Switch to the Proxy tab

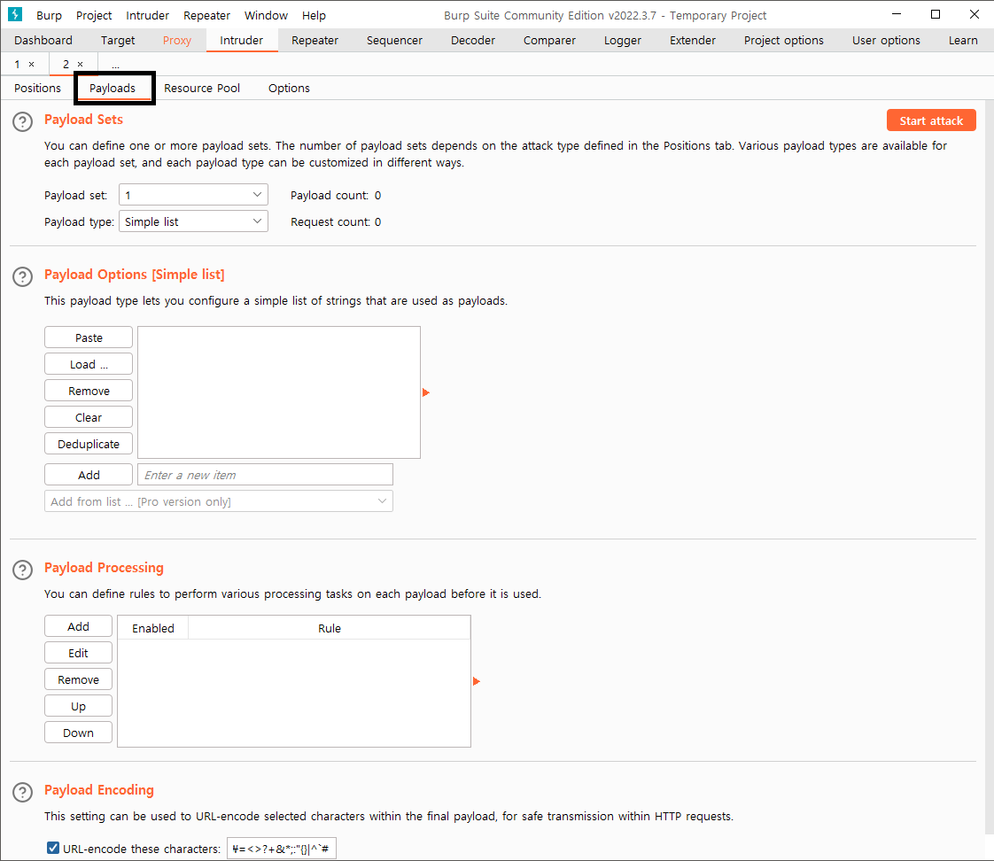177,40
